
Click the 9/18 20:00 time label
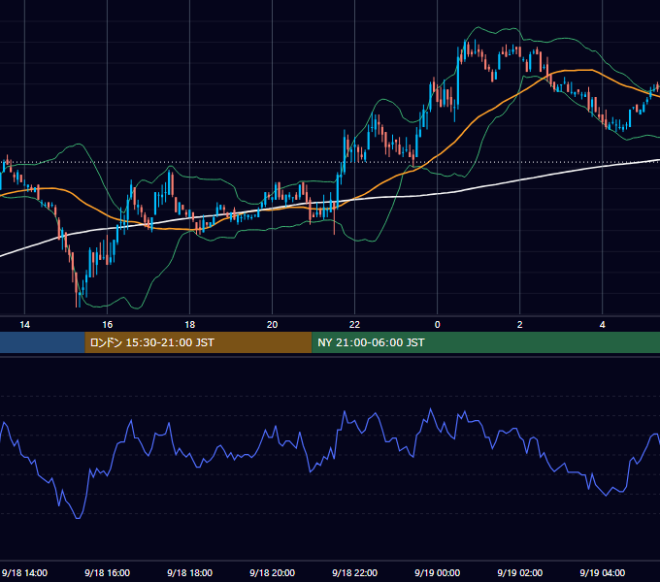(x=272, y=572)
